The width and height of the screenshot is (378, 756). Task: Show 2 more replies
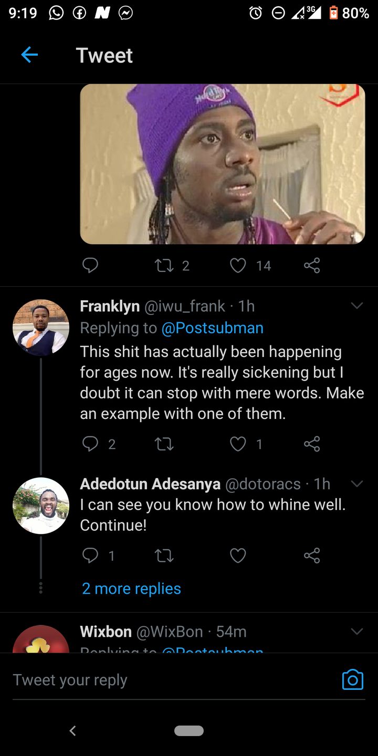(131, 589)
